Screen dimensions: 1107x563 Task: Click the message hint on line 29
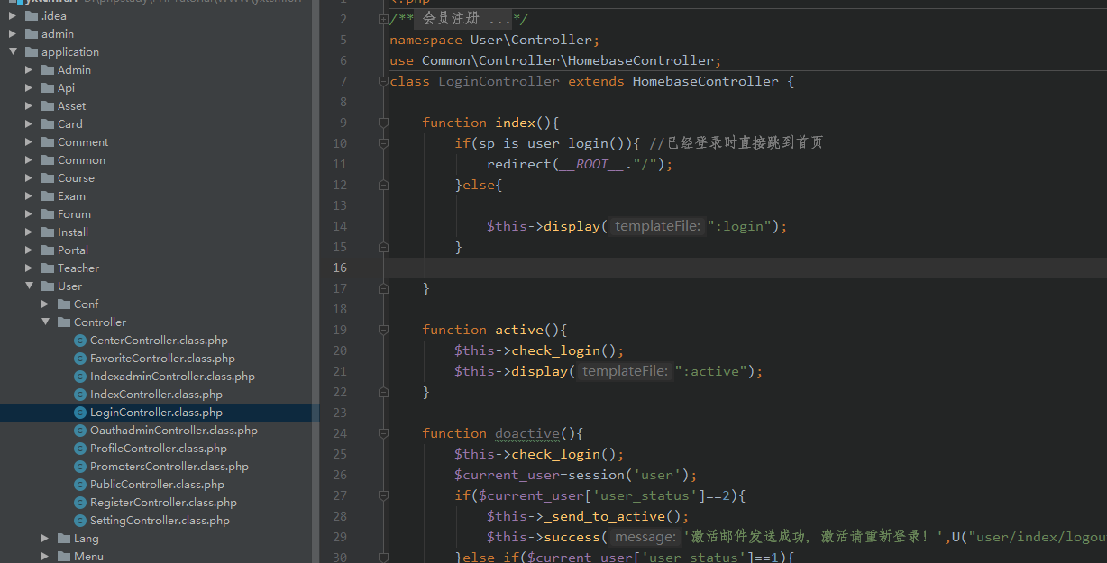point(645,537)
